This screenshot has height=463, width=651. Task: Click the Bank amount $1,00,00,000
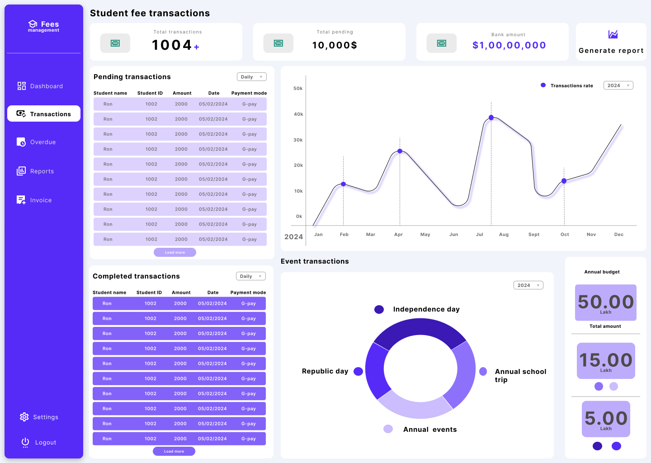pyautogui.click(x=509, y=45)
